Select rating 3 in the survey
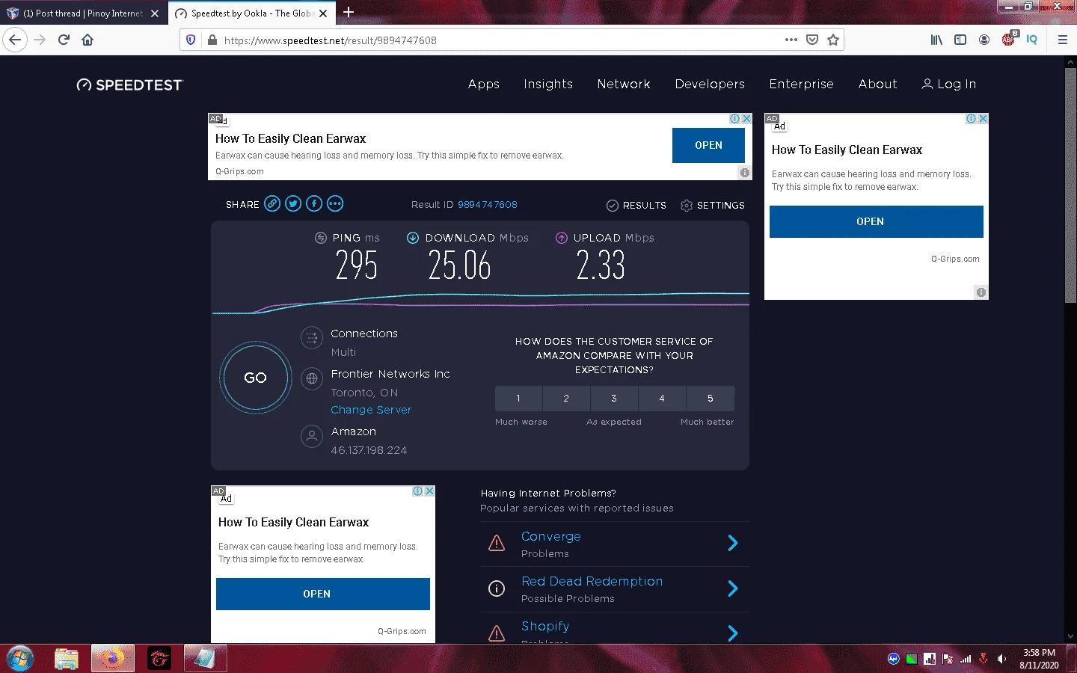This screenshot has width=1077, height=673. [x=614, y=399]
